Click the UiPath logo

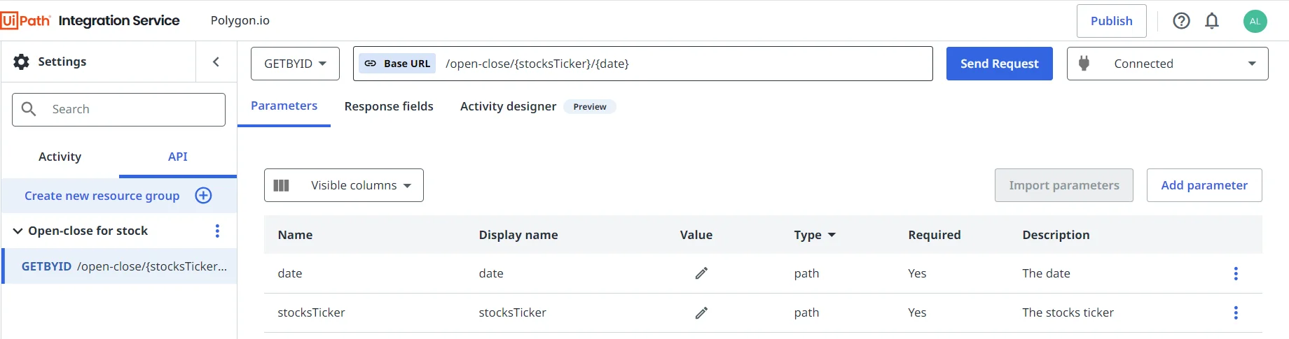(x=26, y=21)
